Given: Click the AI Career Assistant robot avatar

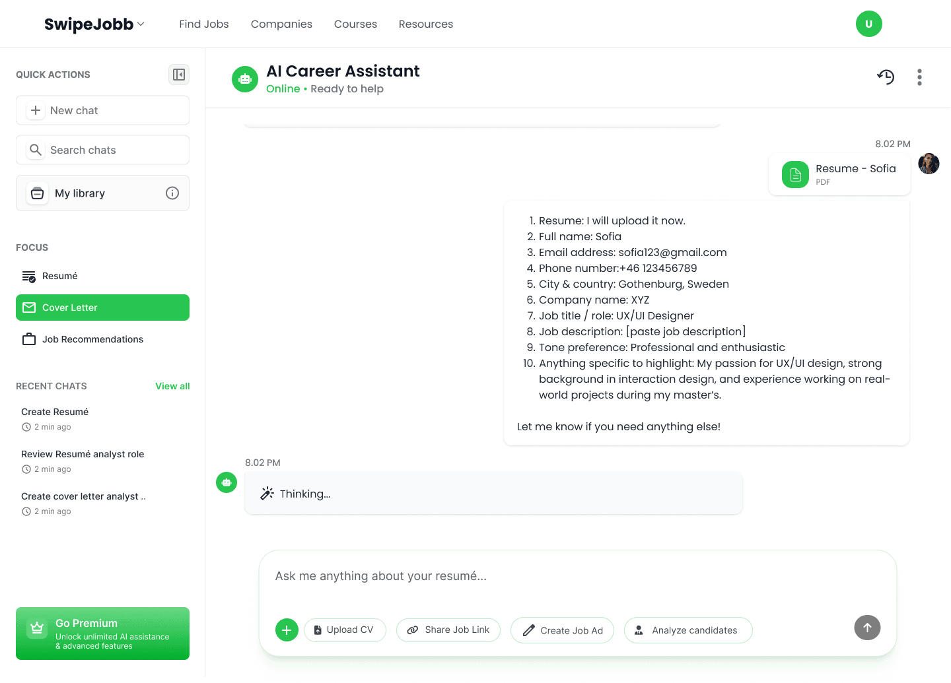Looking at the screenshot, I should click(245, 79).
